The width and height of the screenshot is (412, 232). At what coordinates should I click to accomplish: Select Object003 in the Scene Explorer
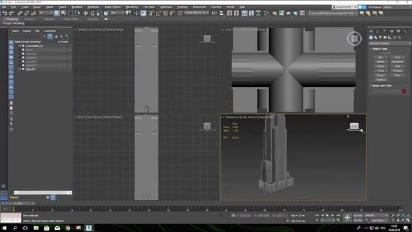(x=30, y=69)
